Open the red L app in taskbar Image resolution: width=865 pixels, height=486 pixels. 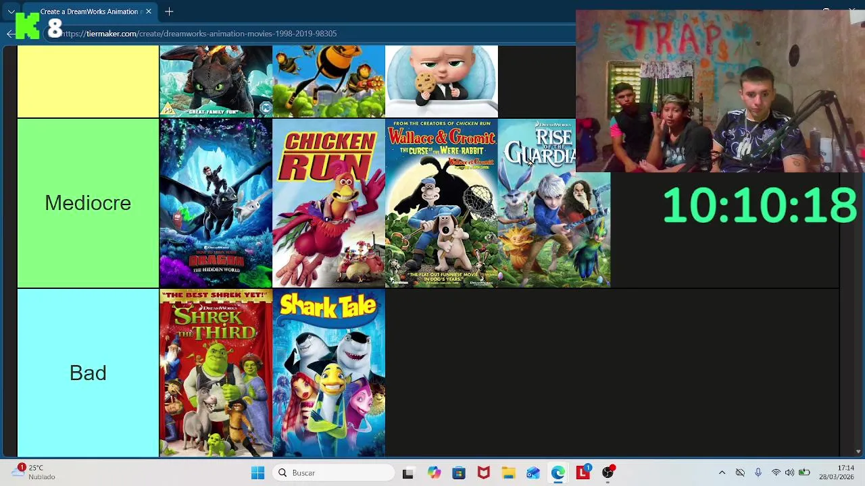583,473
